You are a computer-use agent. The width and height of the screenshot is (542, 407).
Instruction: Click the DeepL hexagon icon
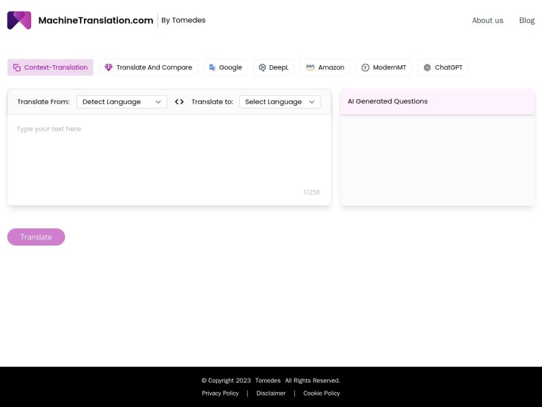tap(262, 67)
